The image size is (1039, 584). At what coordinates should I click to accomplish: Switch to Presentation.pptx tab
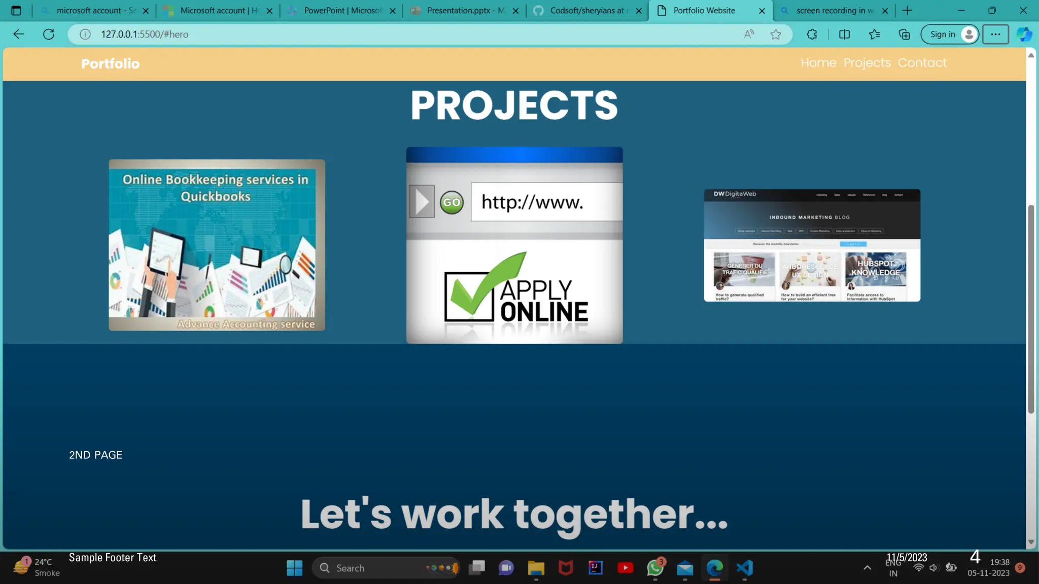[459, 10]
